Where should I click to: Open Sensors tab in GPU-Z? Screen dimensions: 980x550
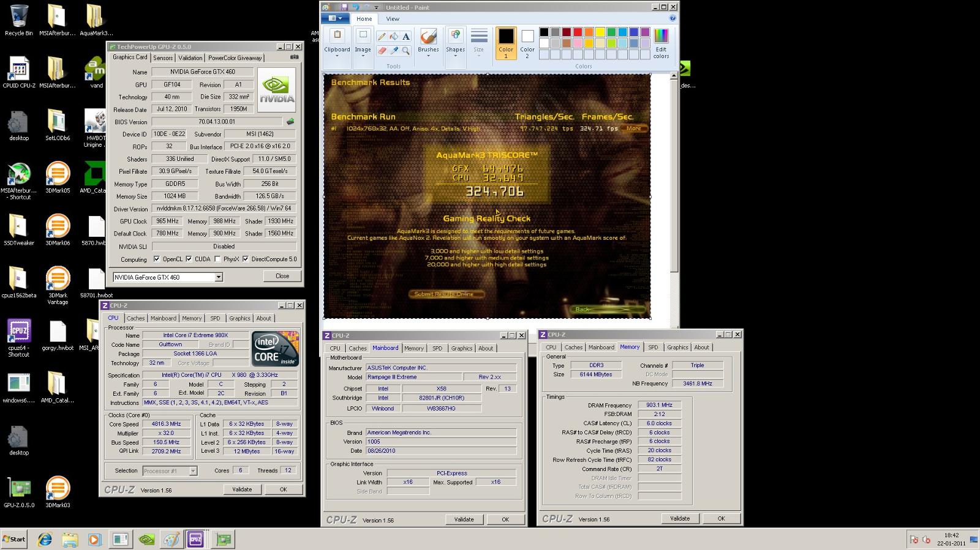coord(163,58)
